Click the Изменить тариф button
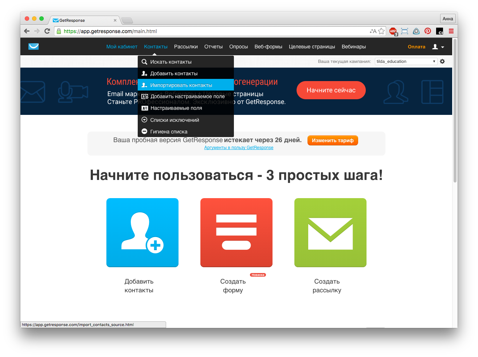Viewport: 478px width, 357px height. pos(333,140)
